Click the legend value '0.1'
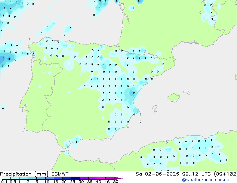 [x=4, y=182]
